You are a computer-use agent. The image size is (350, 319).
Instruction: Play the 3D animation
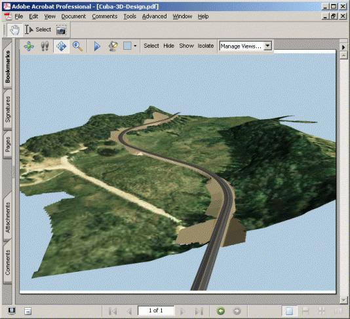[x=97, y=46]
